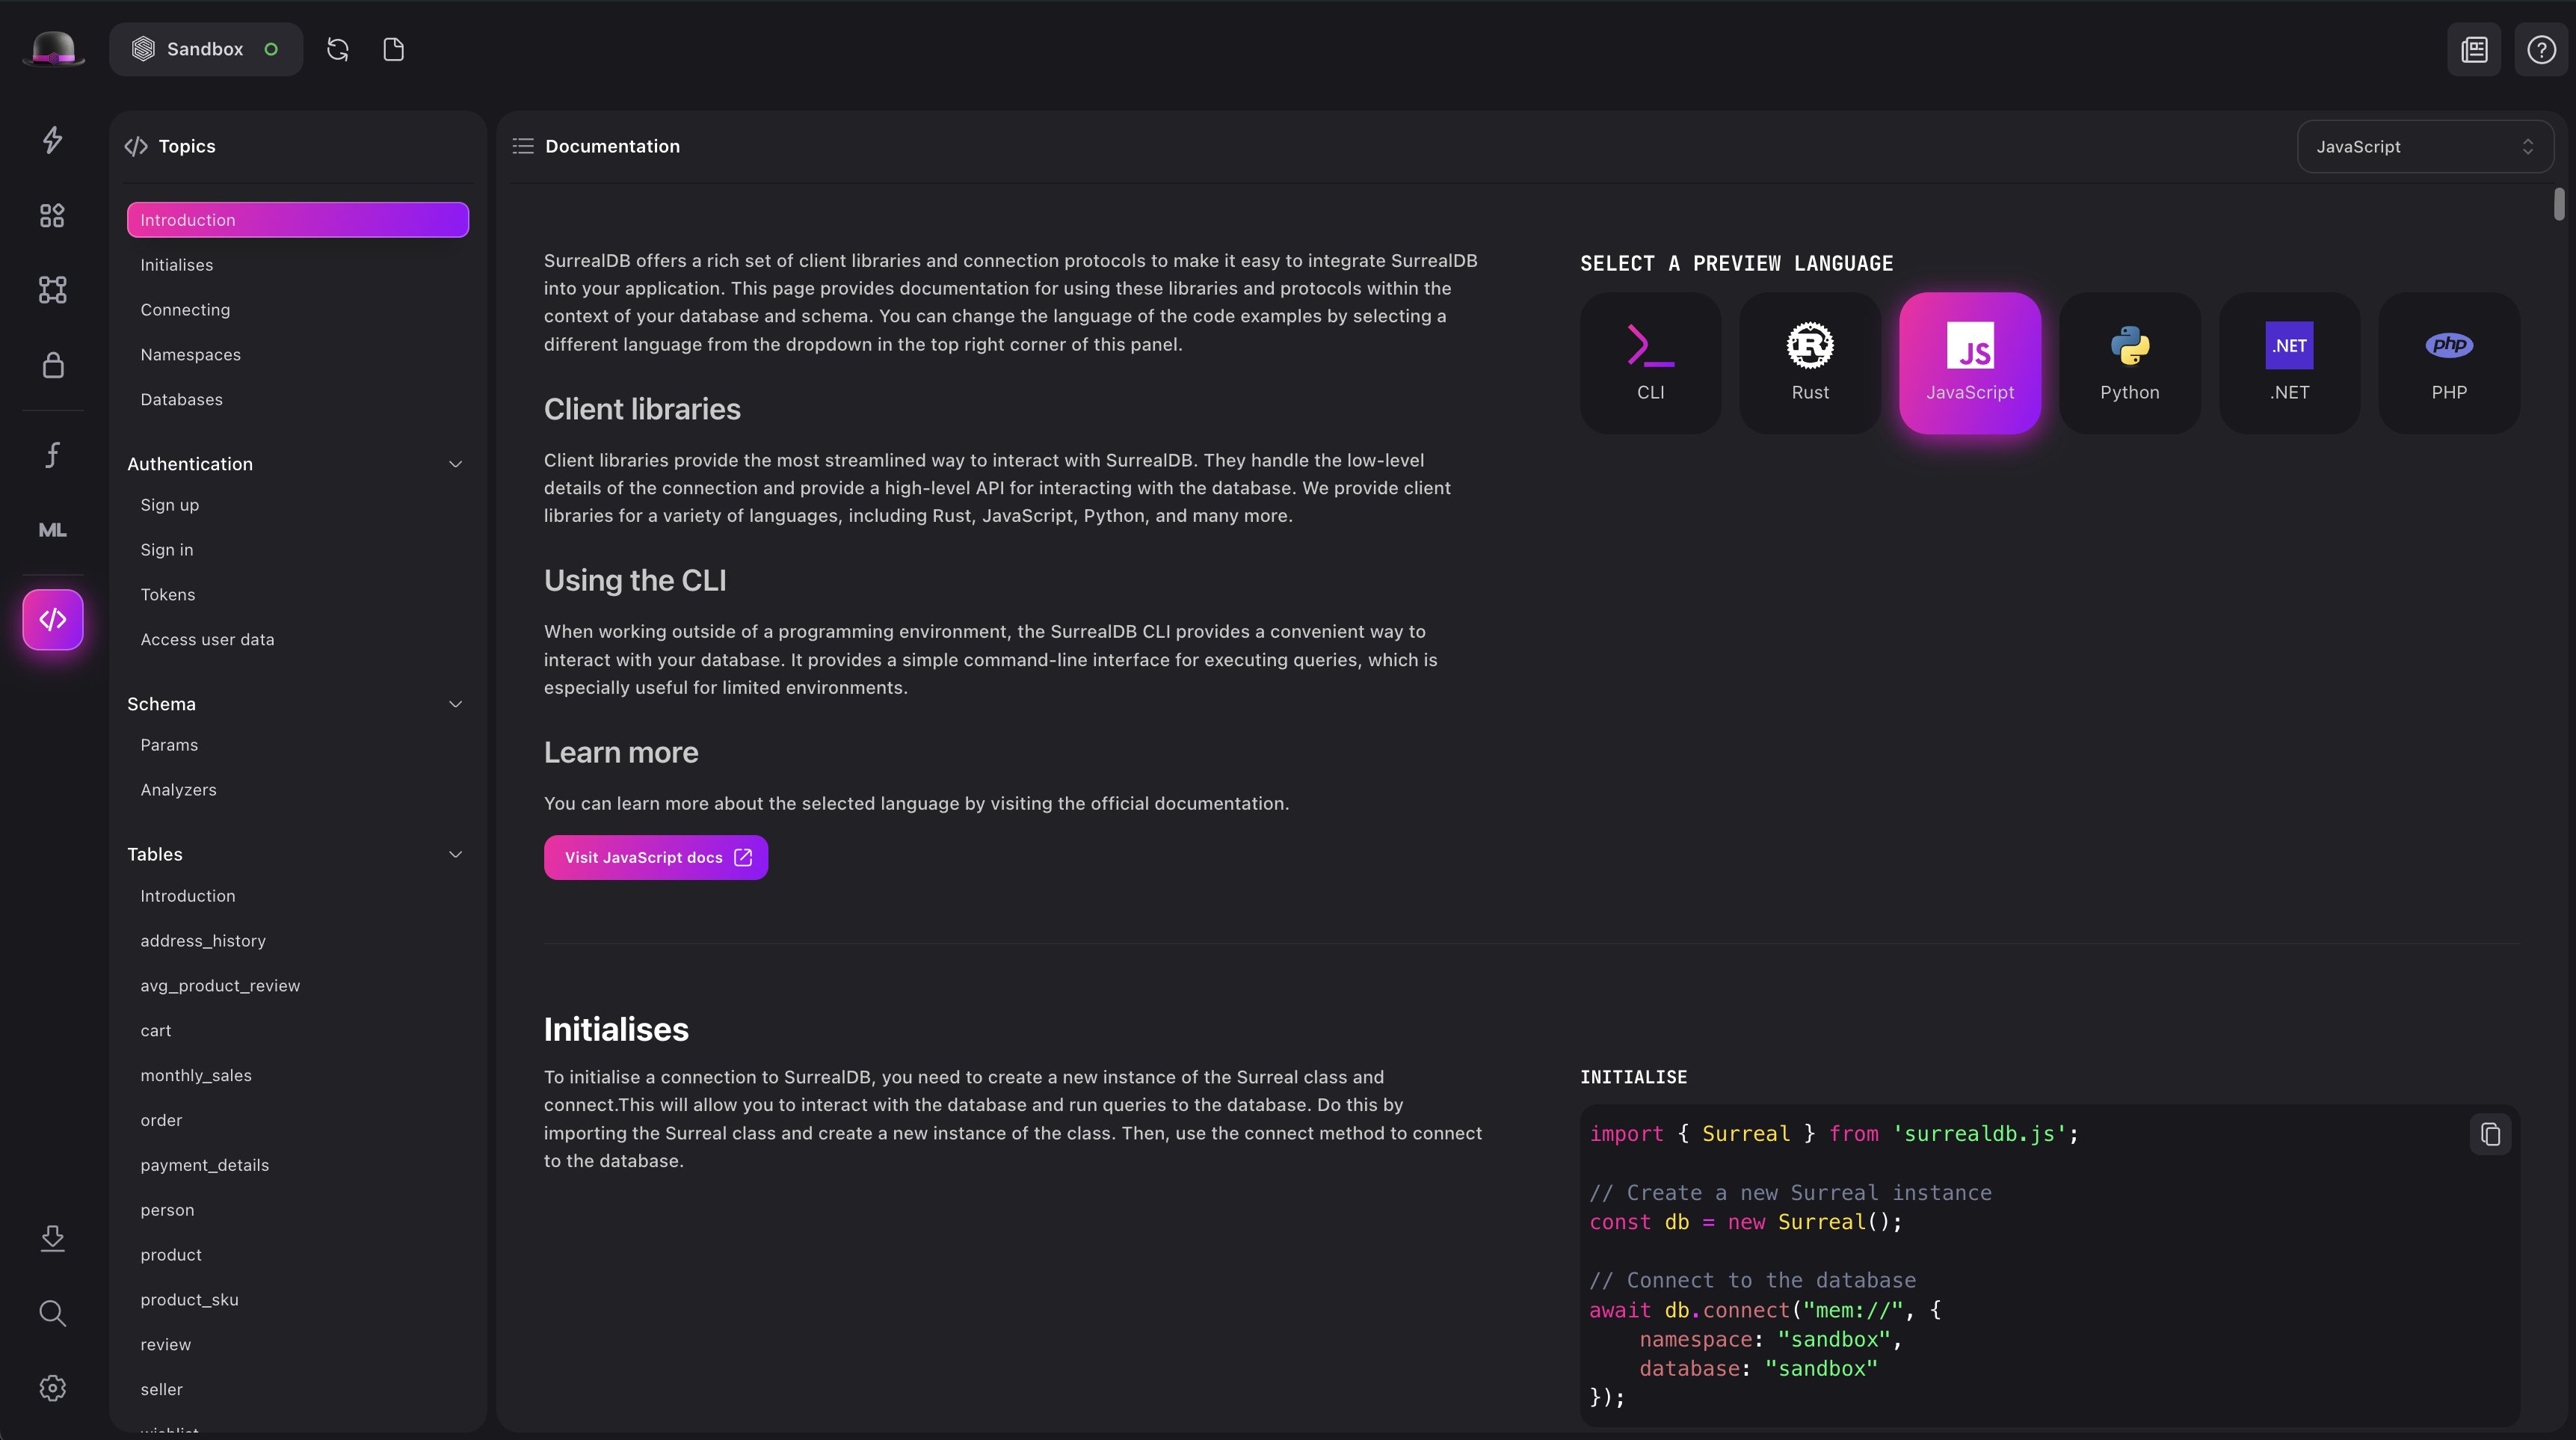Open search from the magnifier icon
This screenshot has width=2576, height=1440.
53,1313
